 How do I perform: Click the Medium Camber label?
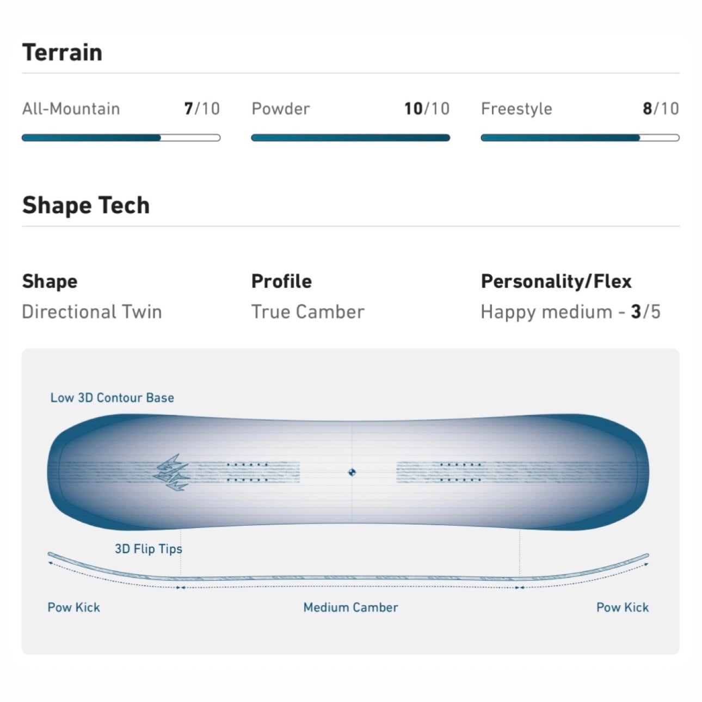point(350,607)
